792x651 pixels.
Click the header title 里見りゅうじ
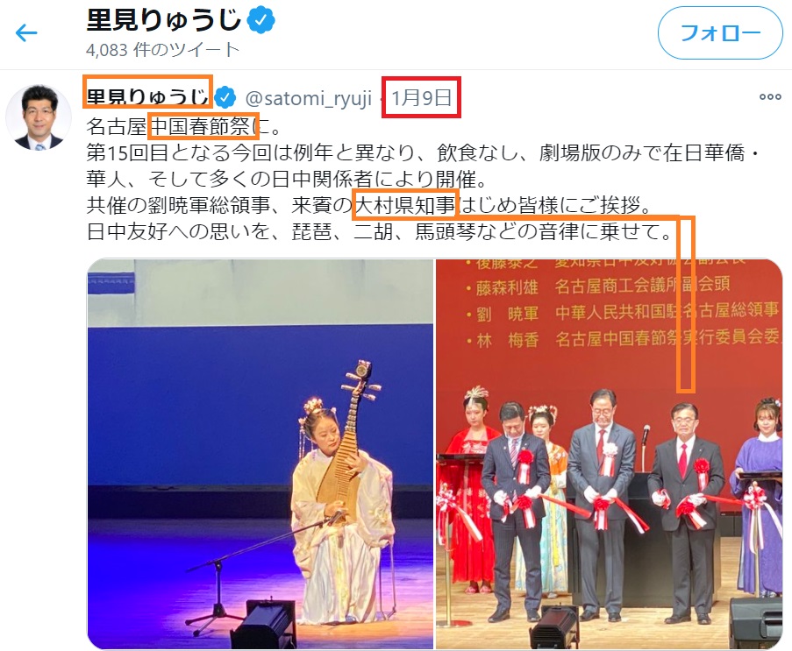164,21
